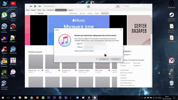Open the Bandicam desktop icon

coord(13,27)
